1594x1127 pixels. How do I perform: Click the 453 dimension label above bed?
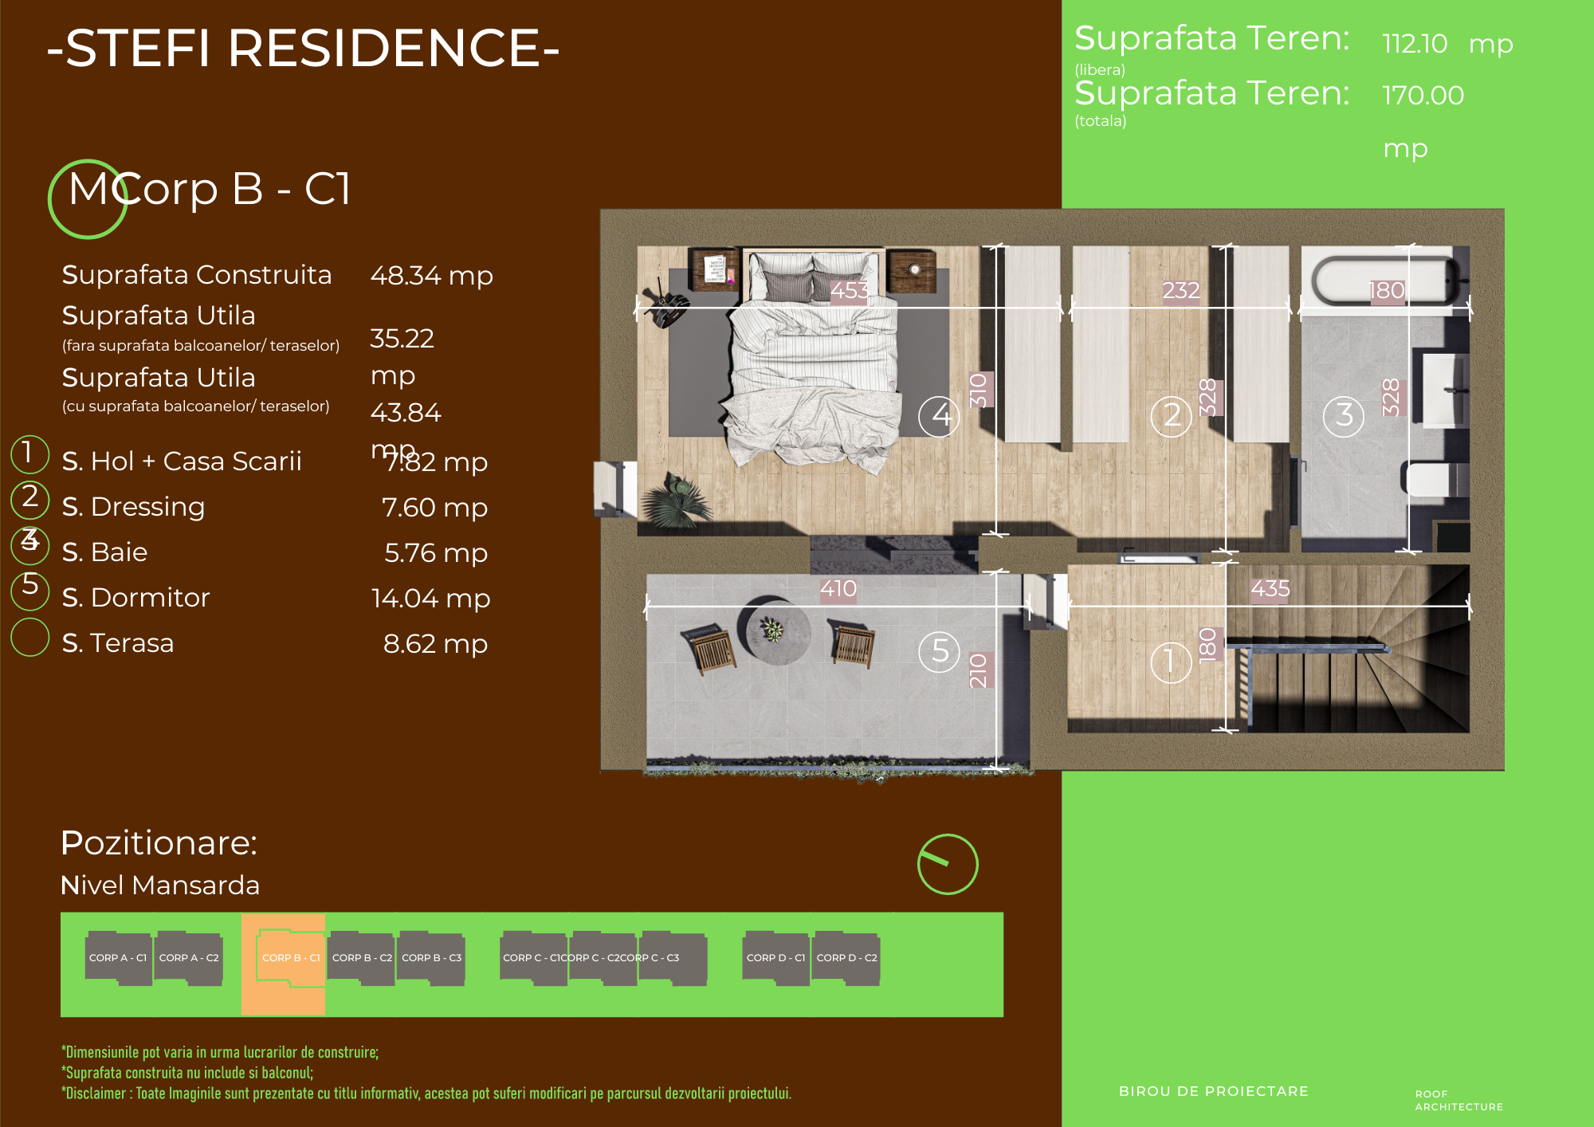(x=850, y=291)
